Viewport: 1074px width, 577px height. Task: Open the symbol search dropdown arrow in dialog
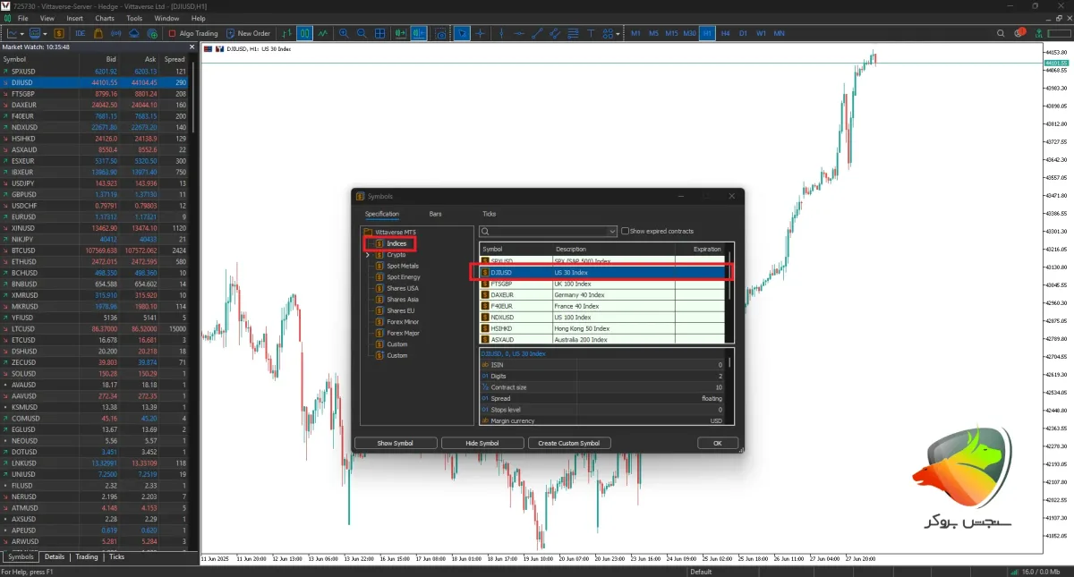pos(612,231)
